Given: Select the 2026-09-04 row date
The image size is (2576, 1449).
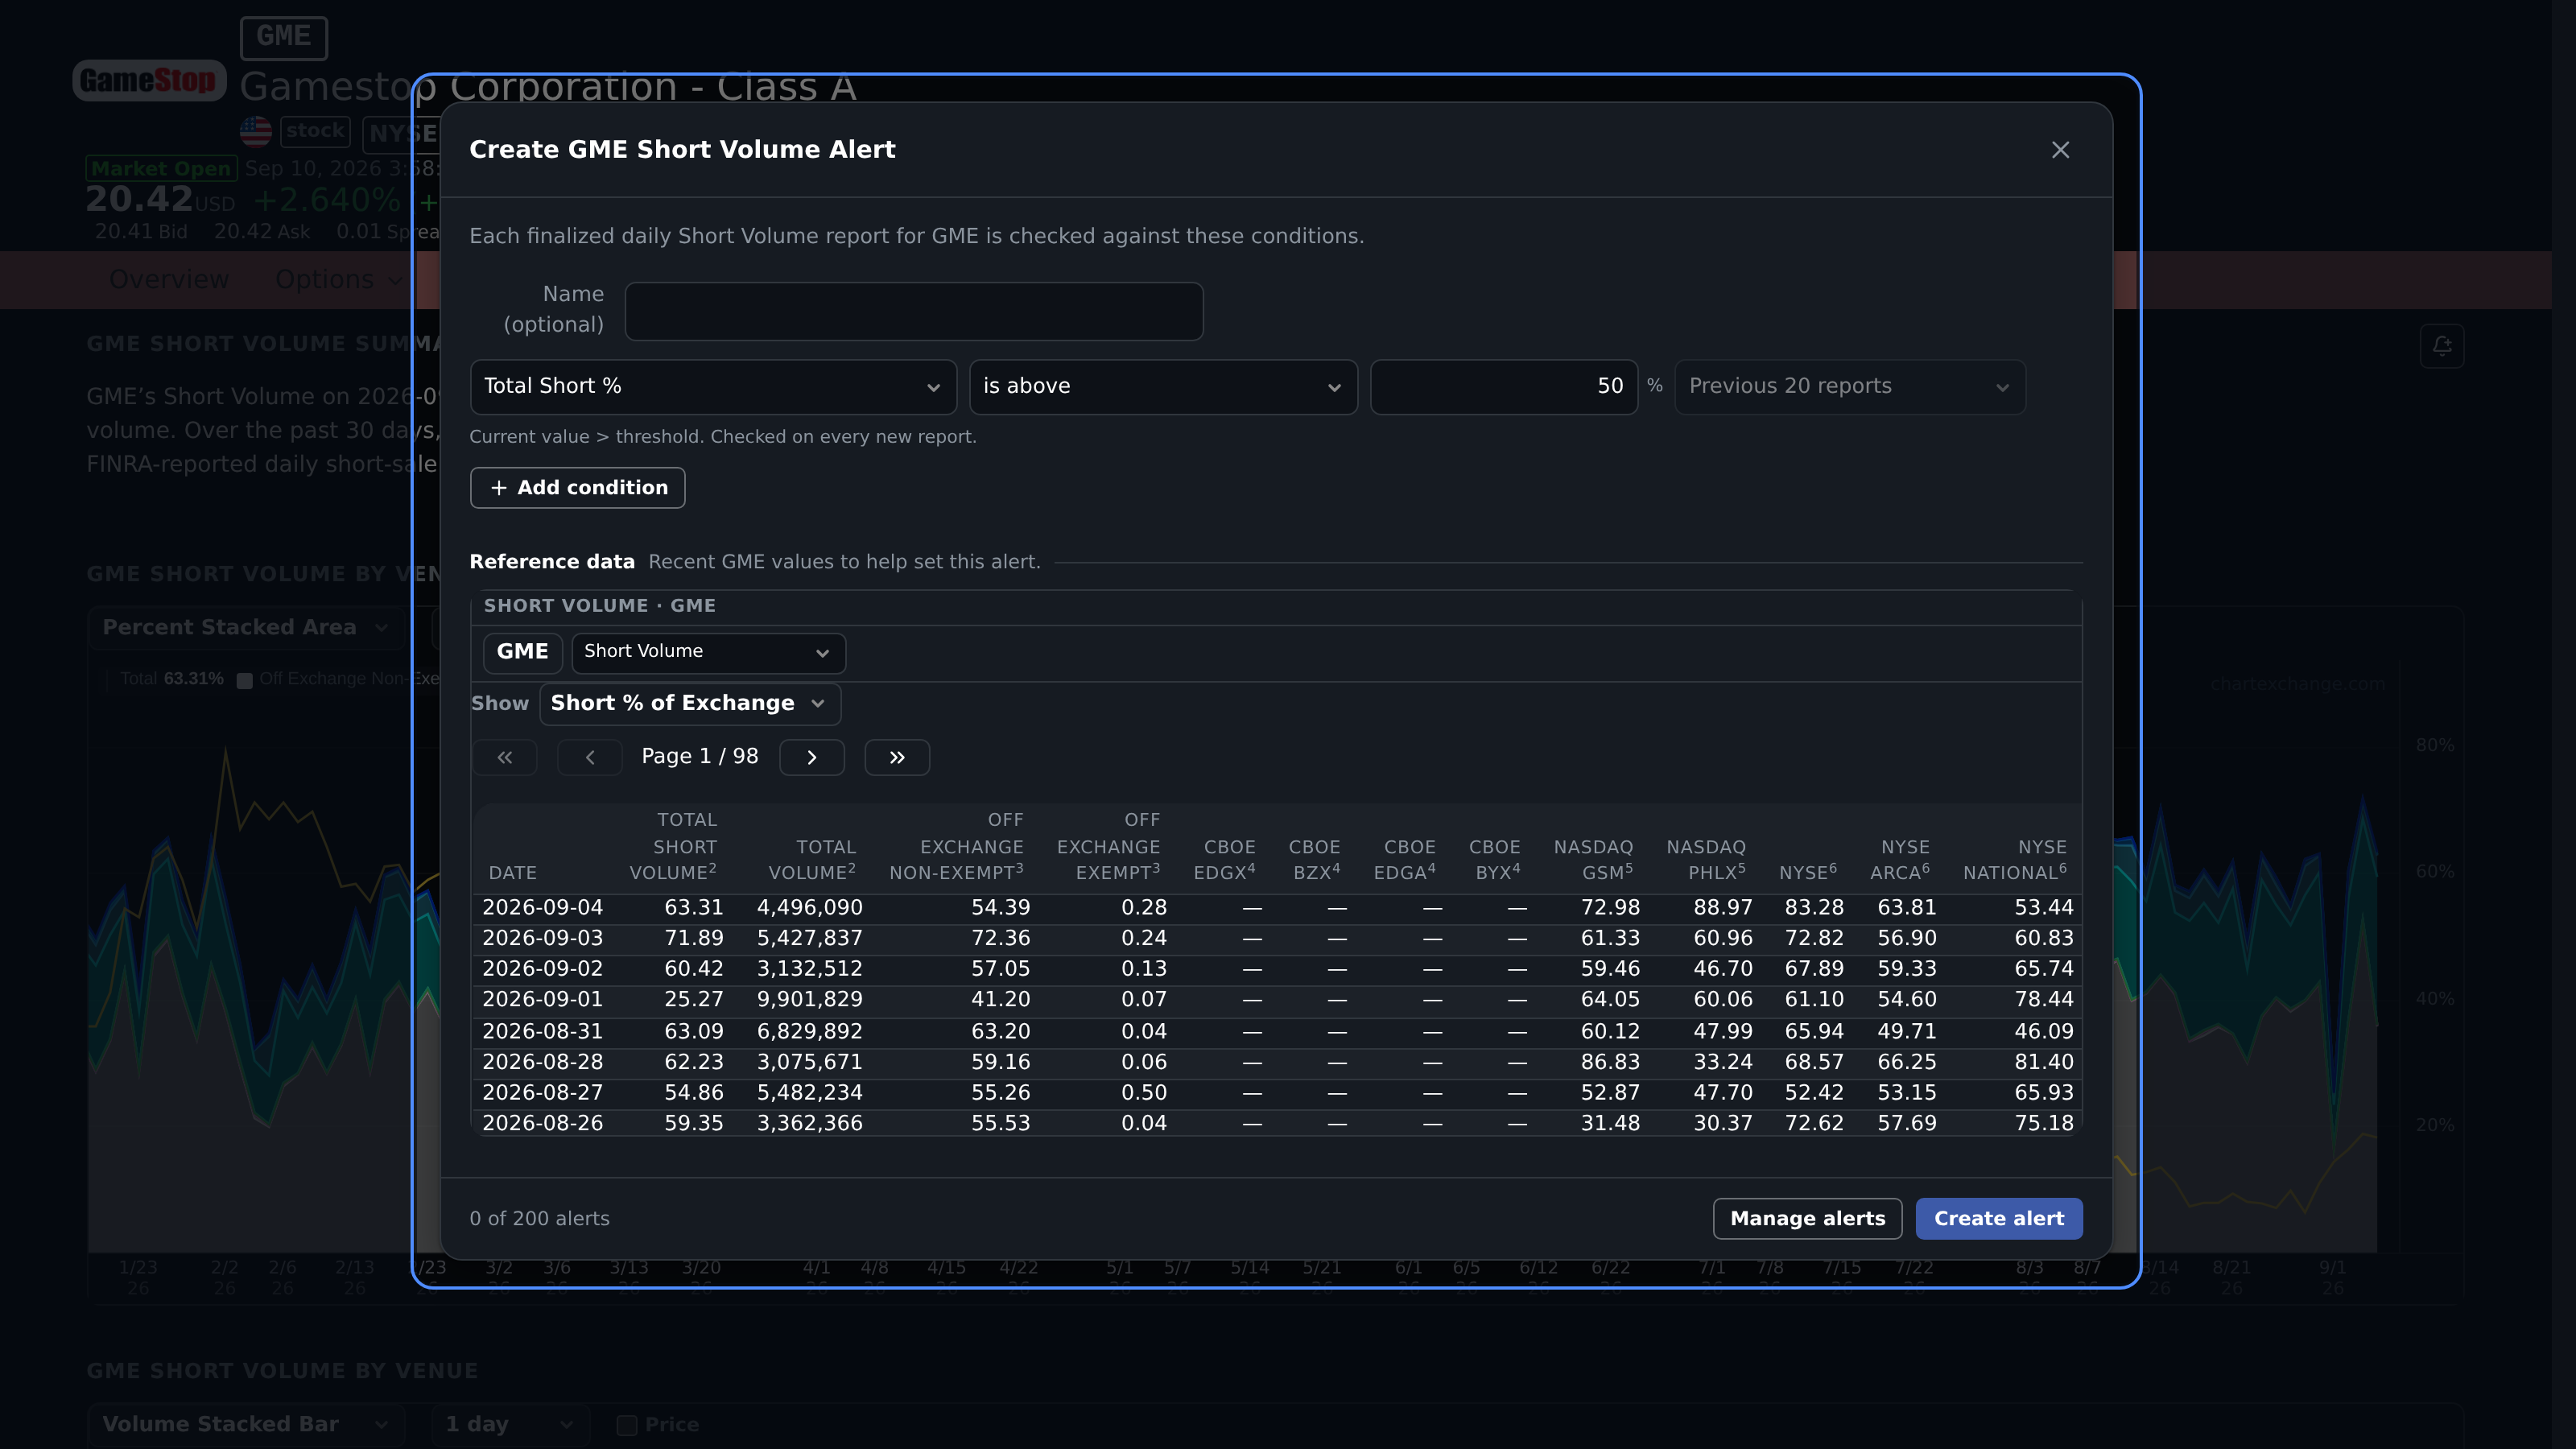Looking at the screenshot, I should [543, 908].
